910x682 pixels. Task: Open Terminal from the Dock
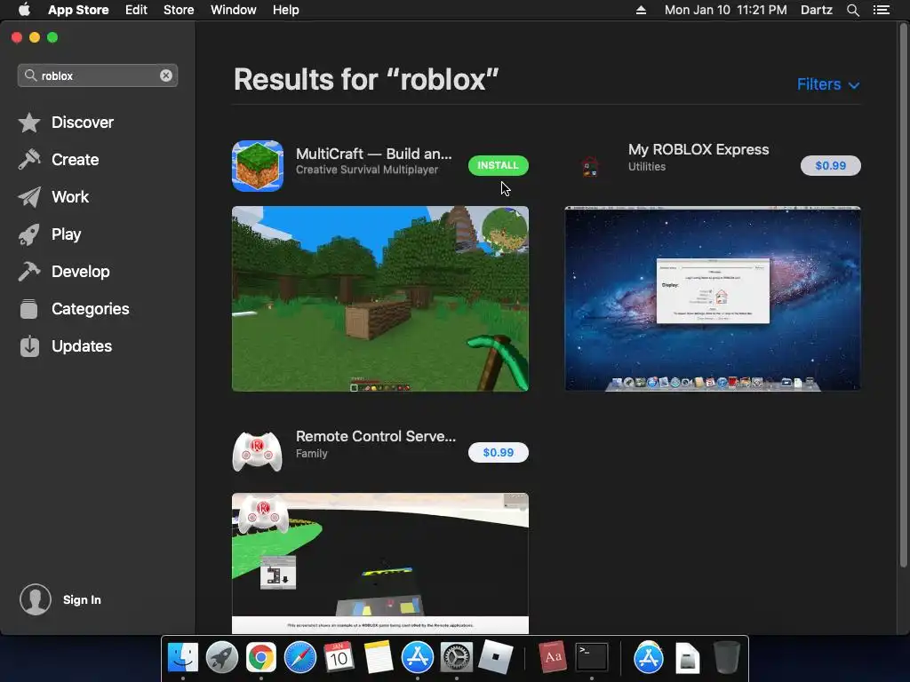click(x=591, y=658)
